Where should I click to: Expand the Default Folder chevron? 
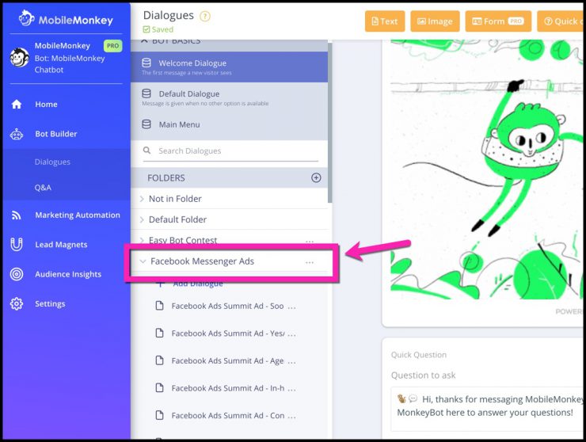(142, 219)
